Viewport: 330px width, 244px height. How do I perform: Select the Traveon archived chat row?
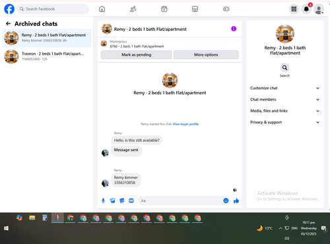pos(47,57)
